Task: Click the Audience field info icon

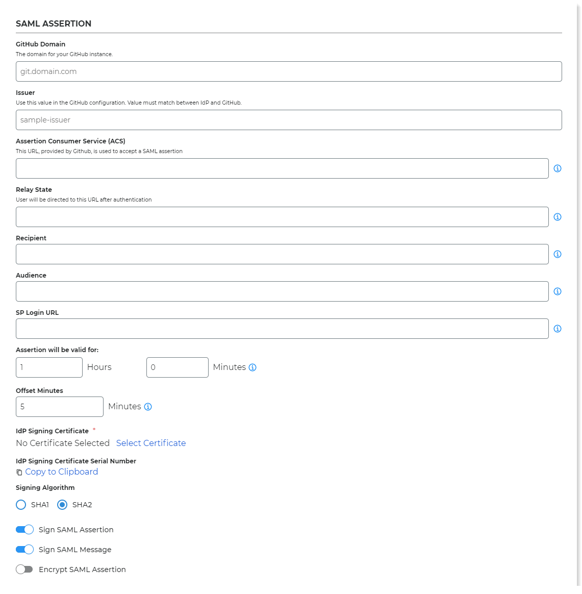Action: click(558, 291)
